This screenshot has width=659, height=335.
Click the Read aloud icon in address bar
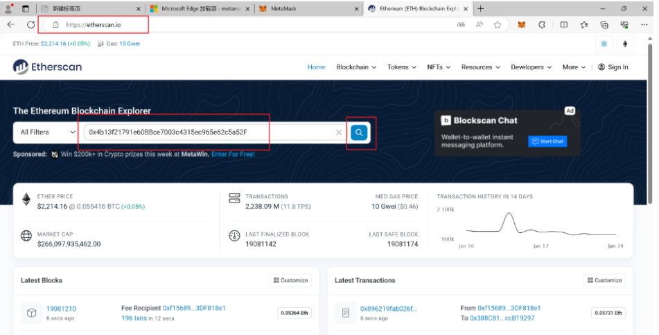[480, 25]
